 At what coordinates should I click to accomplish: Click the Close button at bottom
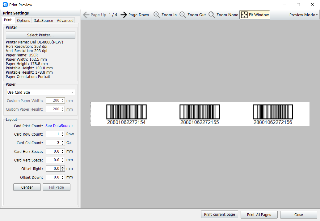[299, 215]
